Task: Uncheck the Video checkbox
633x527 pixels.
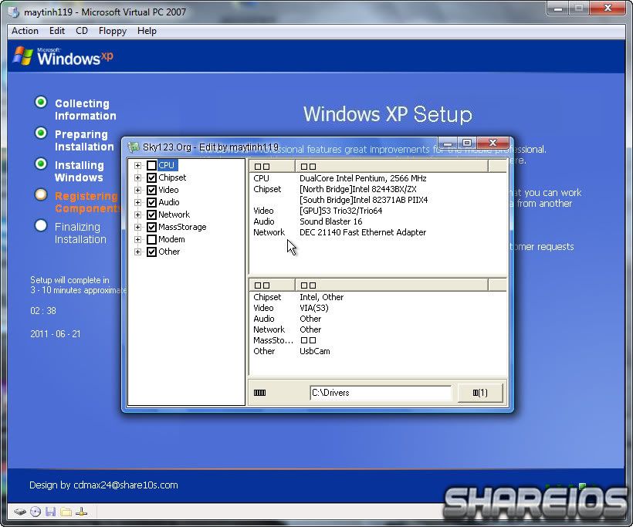Action: pyautogui.click(x=151, y=190)
